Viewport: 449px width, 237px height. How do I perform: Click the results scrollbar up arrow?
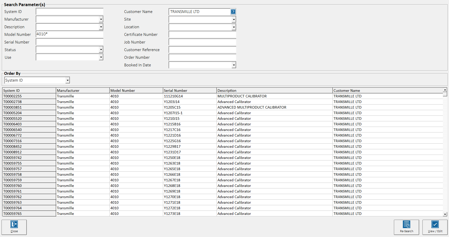pos(445,90)
